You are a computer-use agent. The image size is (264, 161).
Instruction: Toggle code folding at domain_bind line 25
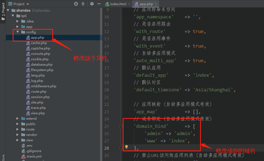pos(121,126)
